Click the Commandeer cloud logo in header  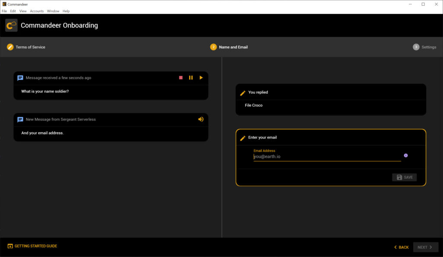pyautogui.click(x=11, y=25)
